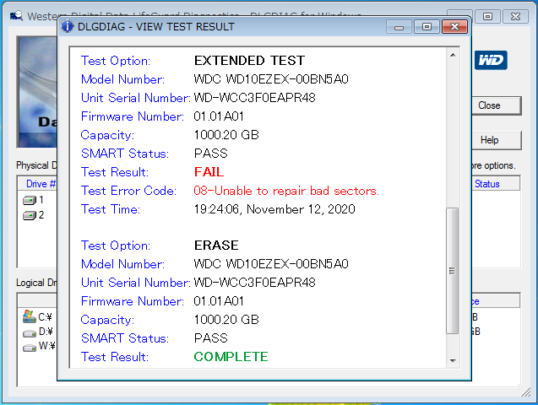Click the green COMPLETE test result
Screen dimensions: 538x405
[x=231, y=357]
